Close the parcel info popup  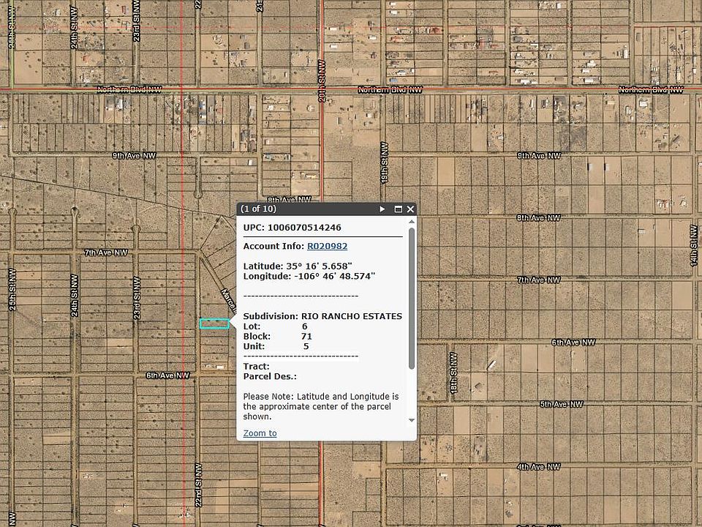410,209
